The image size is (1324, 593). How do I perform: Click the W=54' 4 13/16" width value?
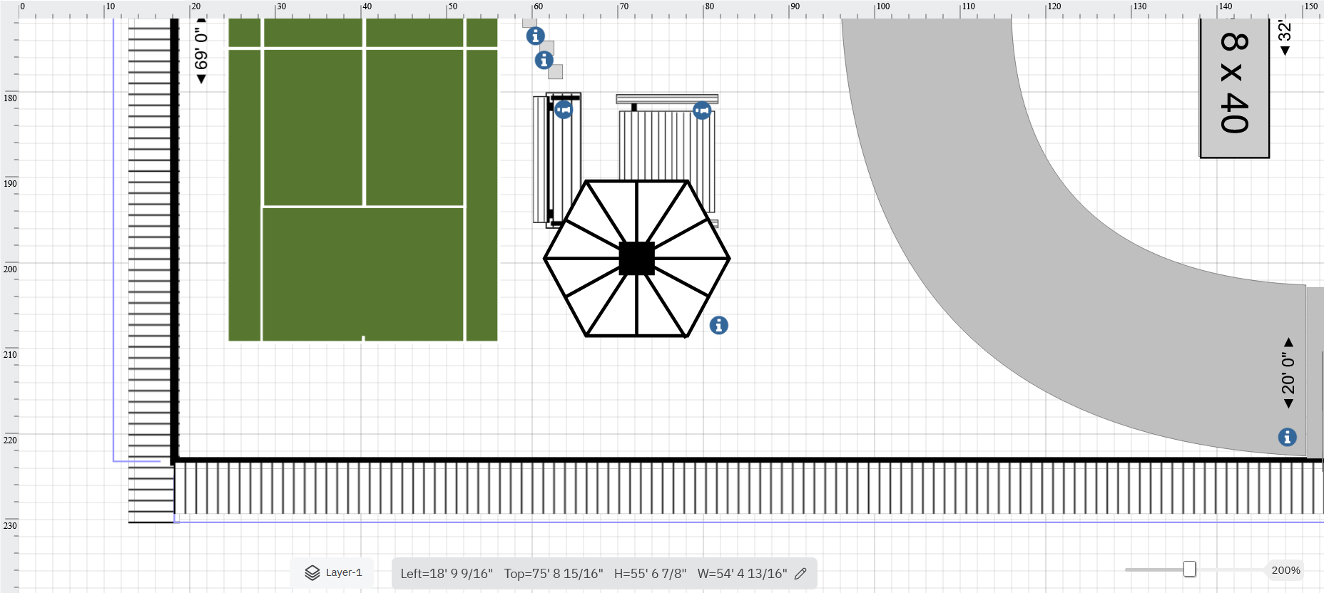[742, 574]
